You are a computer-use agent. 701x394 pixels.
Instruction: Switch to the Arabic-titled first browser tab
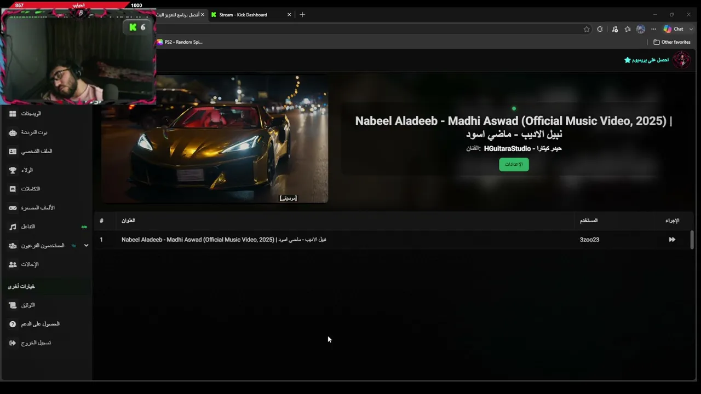coord(180,15)
